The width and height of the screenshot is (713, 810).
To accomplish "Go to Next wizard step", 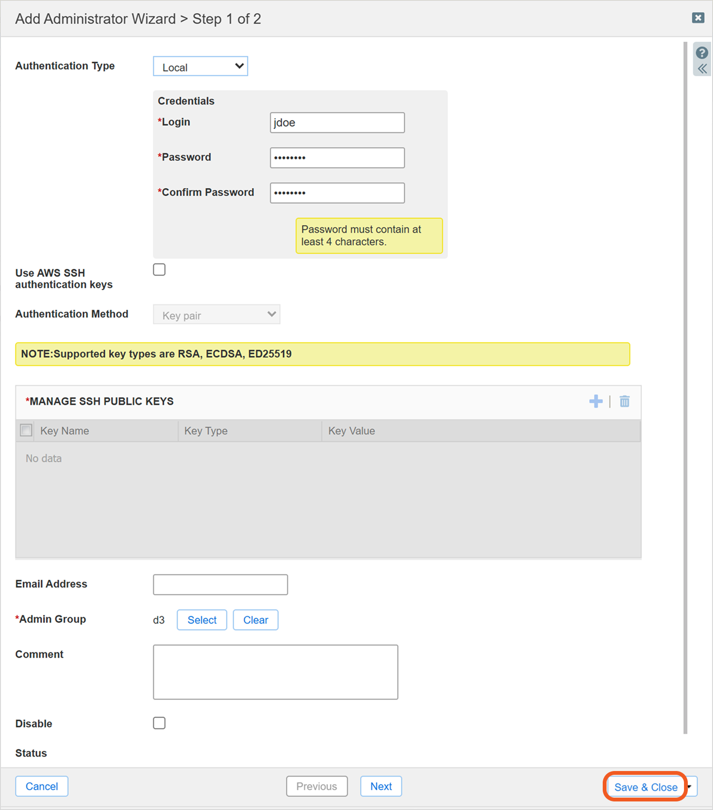I will [x=381, y=786].
